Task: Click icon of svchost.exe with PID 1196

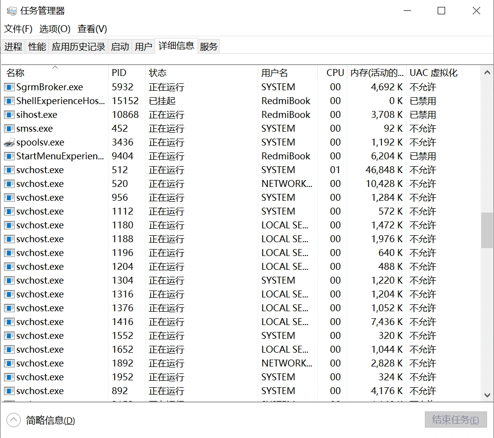Action: [x=9, y=253]
